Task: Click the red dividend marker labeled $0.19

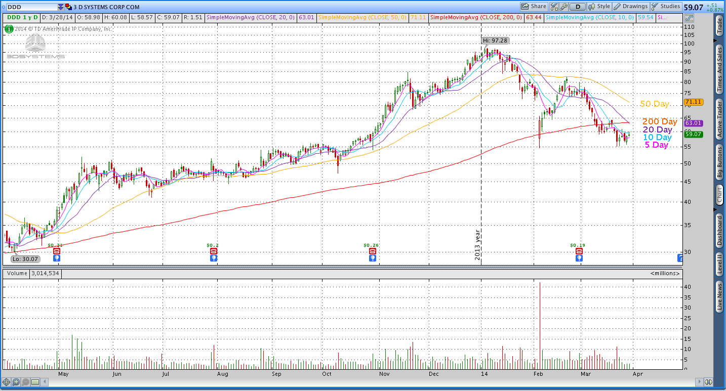Action: tap(579, 250)
